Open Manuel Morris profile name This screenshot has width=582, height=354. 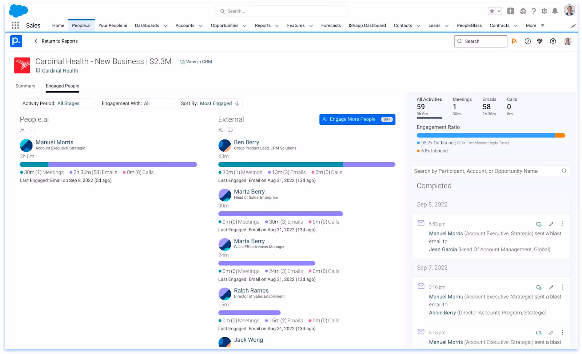[55, 142]
